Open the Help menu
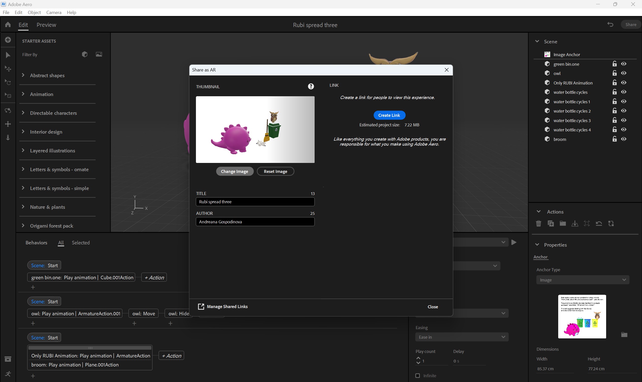 click(x=71, y=12)
